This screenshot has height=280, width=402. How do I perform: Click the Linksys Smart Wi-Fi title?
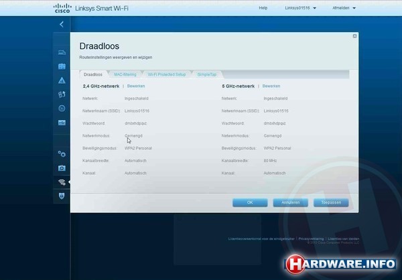[102, 8]
